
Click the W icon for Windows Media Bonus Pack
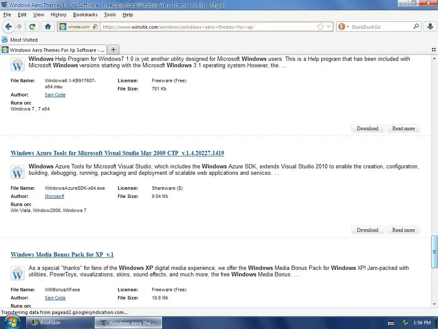[x=17, y=274]
